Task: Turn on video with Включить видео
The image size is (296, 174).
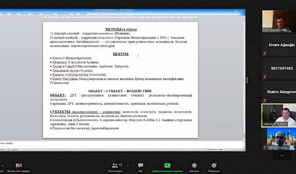Action: 19,167
